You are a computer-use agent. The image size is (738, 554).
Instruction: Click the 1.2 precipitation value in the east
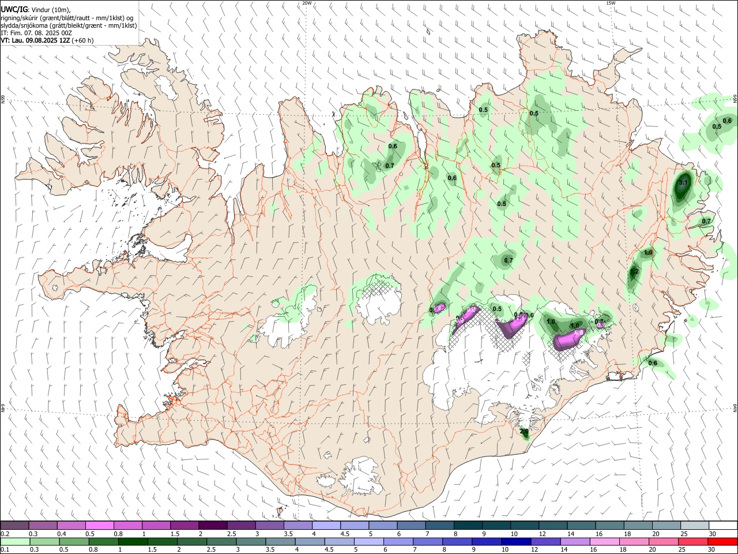tap(634, 272)
